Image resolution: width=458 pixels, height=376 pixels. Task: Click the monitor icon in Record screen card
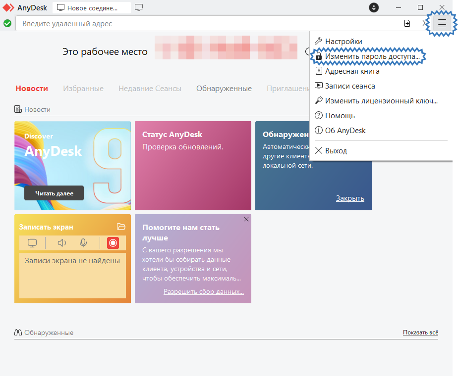[32, 243]
